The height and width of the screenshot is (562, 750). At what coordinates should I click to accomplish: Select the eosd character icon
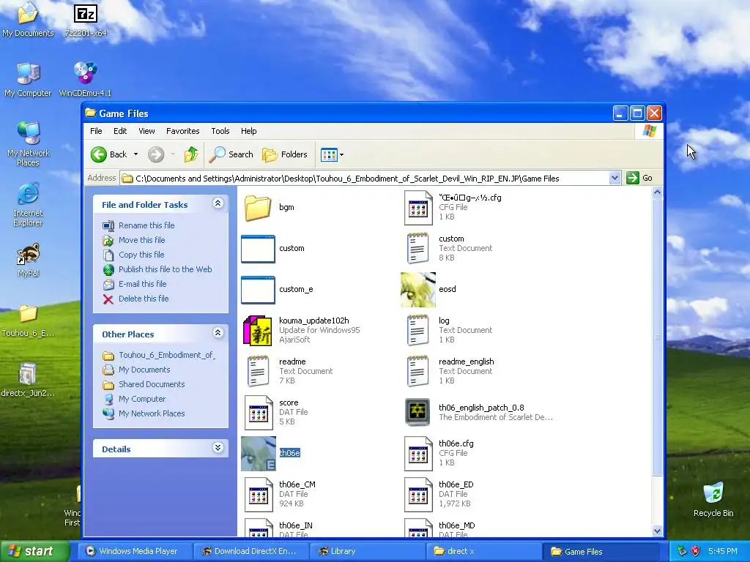coord(418,290)
